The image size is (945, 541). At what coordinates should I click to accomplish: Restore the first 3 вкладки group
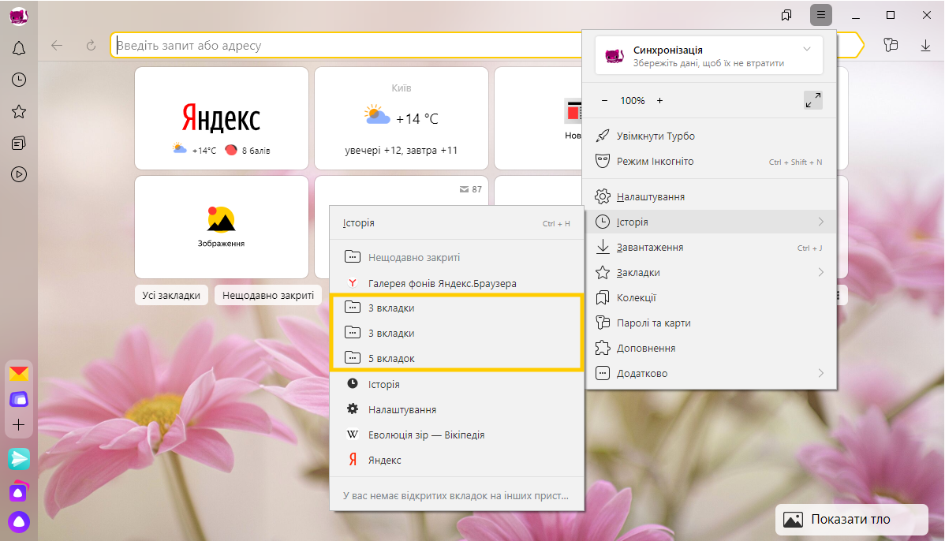click(457, 308)
